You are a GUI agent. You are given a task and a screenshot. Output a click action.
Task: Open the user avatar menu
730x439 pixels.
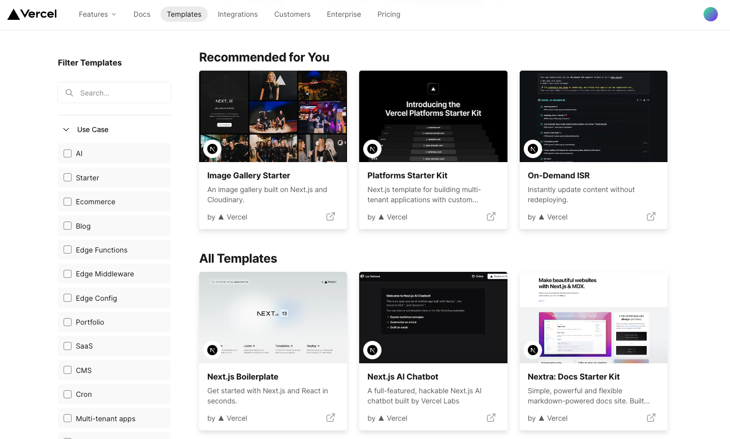click(710, 14)
